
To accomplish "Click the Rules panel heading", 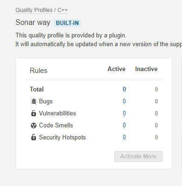I will click(39, 71).
